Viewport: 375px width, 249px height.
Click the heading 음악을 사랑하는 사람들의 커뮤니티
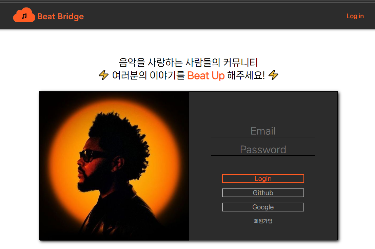click(x=189, y=63)
